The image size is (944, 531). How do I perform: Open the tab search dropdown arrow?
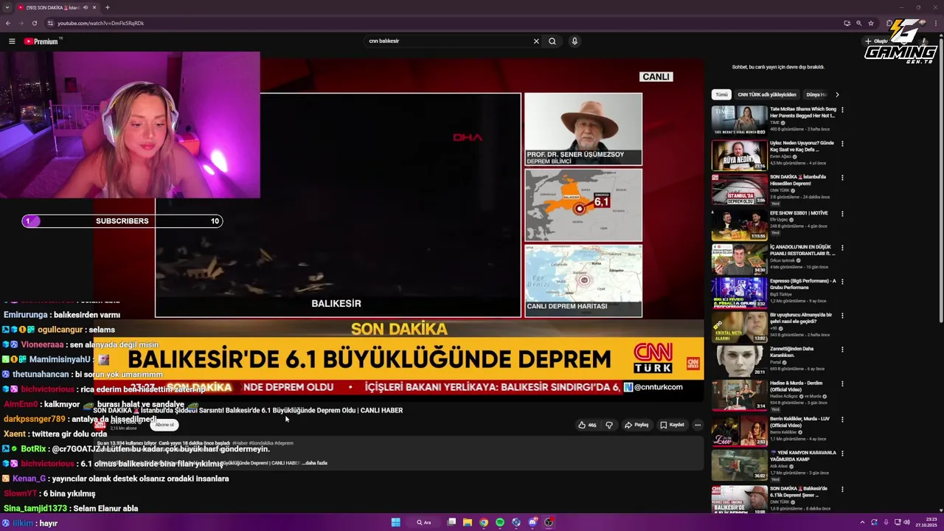8,7
